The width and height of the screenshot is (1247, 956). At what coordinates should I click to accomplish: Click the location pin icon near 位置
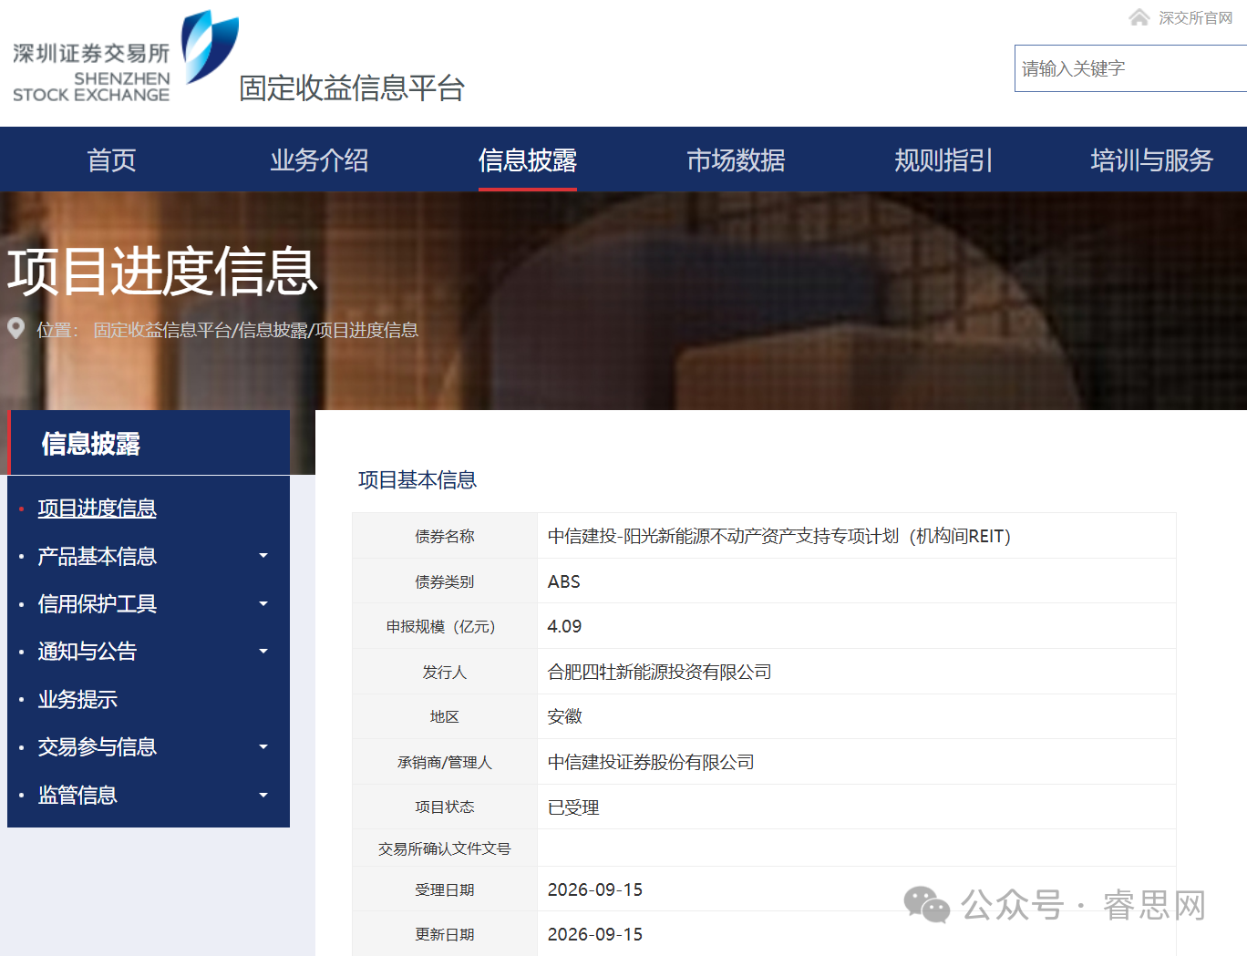point(15,328)
